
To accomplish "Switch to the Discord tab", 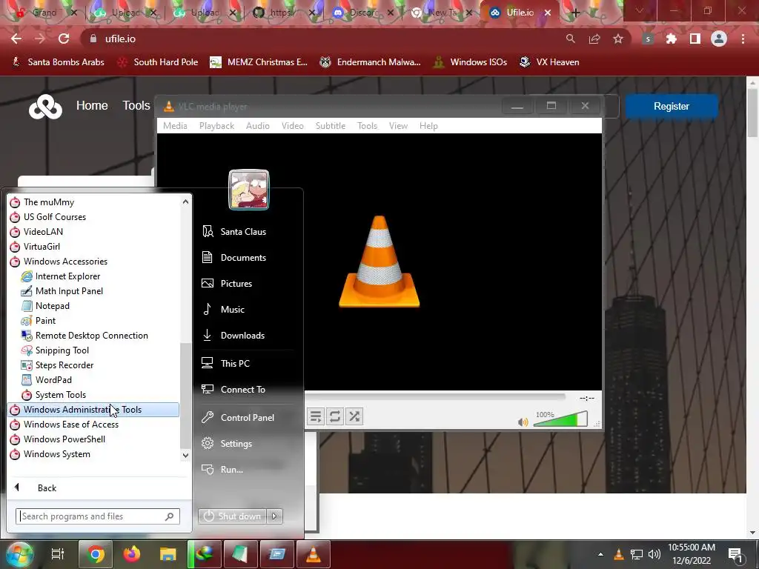I will pos(363,13).
